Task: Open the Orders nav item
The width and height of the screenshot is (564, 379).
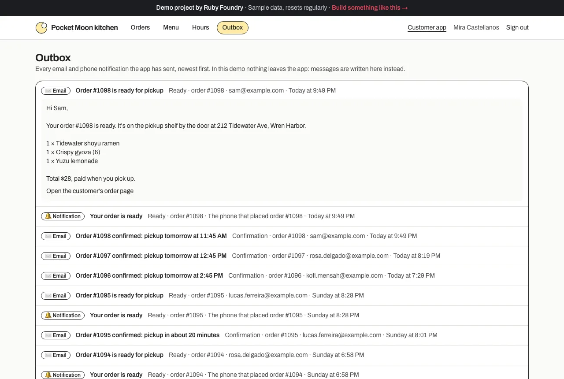Action: (x=140, y=27)
